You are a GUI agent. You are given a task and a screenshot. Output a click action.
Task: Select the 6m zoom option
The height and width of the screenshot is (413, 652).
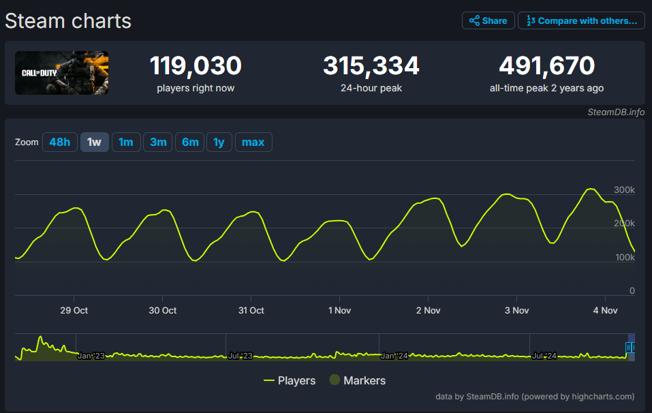[x=190, y=142]
